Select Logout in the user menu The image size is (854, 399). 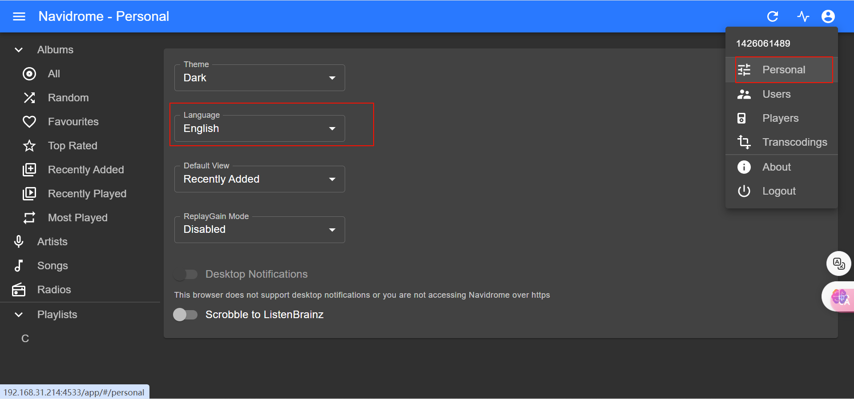781,191
